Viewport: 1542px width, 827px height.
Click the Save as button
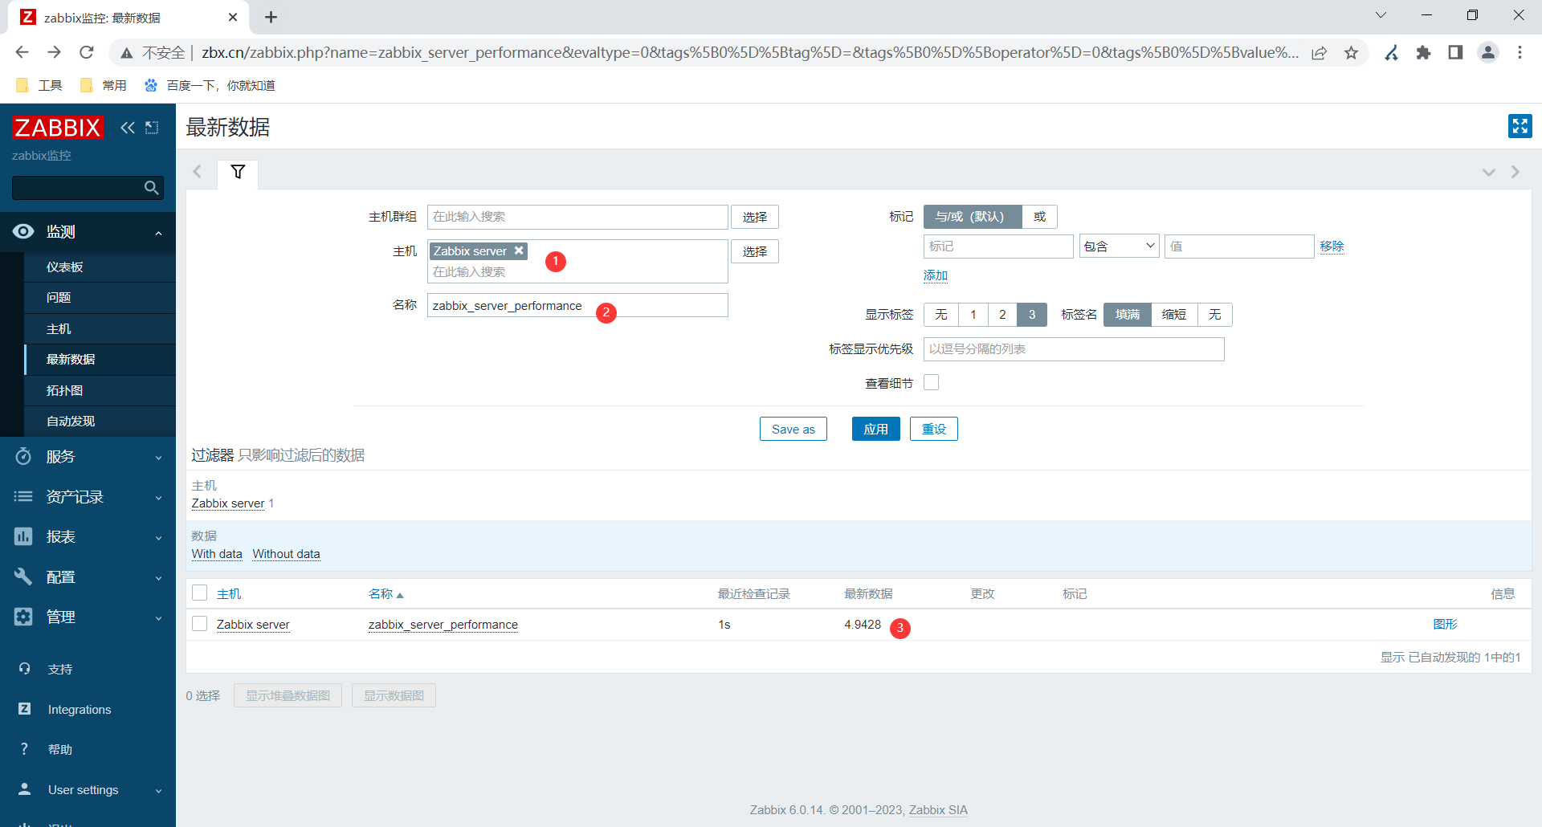pos(793,429)
